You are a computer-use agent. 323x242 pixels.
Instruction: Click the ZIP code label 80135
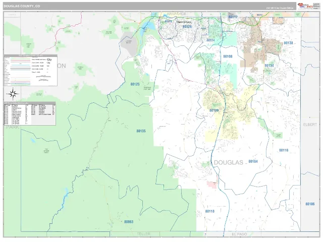(x=141, y=131)
